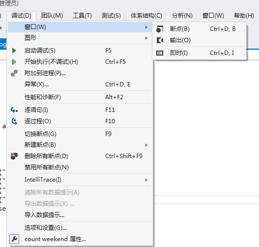Click the Alt+F2 shortcut text
Screen dimensions: 259x247
114,97
